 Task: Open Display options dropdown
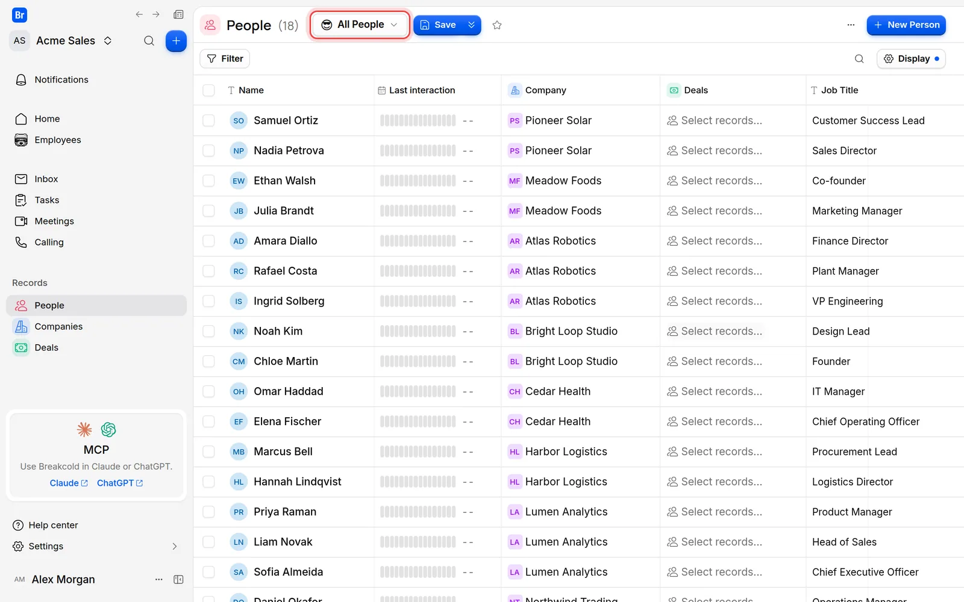911,58
